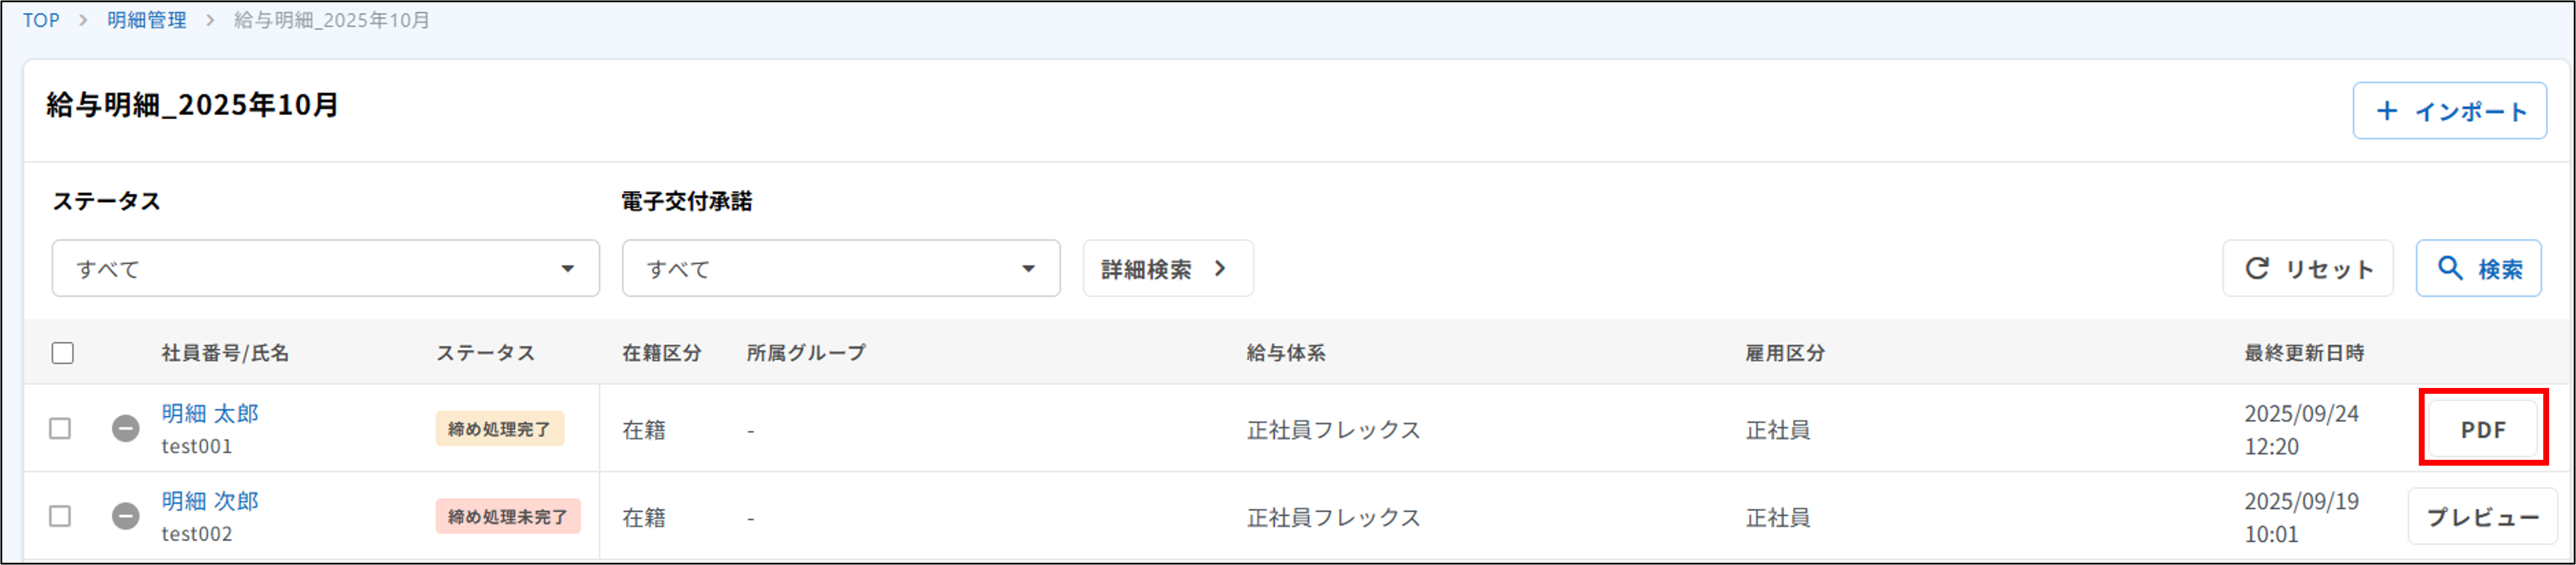The height and width of the screenshot is (565, 2576).
Task: Open 明細 次郎 employee link
Action: pyautogui.click(x=210, y=501)
